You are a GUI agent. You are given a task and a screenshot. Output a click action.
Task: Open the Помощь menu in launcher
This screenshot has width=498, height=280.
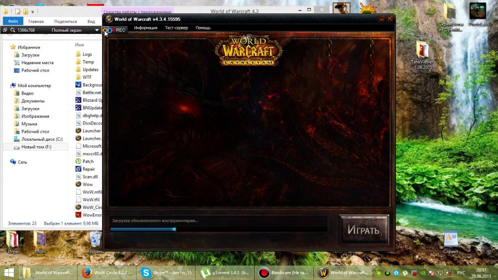pos(203,28)
